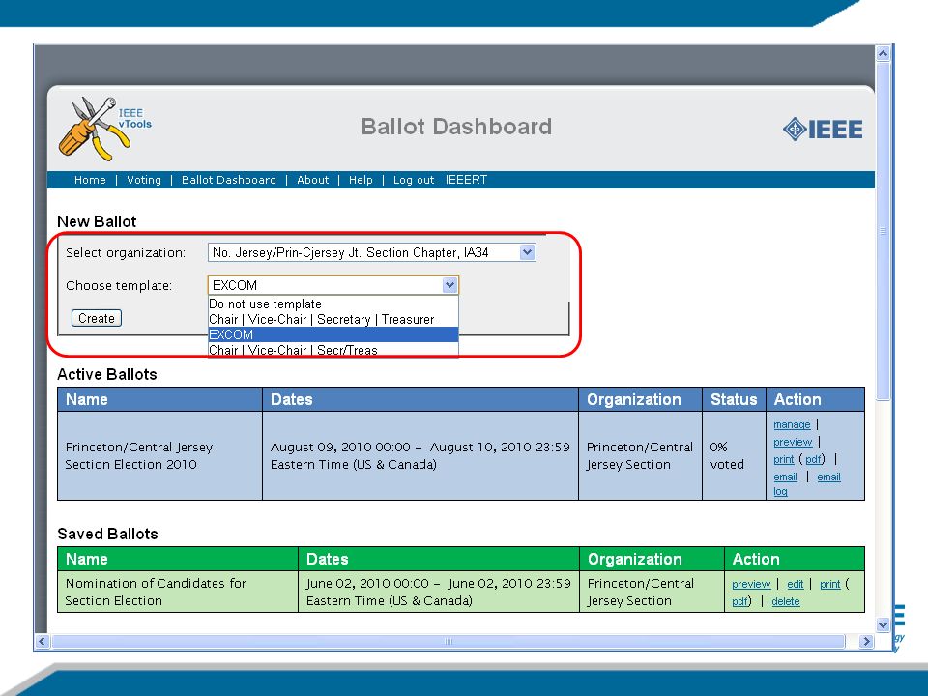This screenshot has width=928, height=696.
Task: Open the Select organization dropdown
Action: tap(371, 252)
